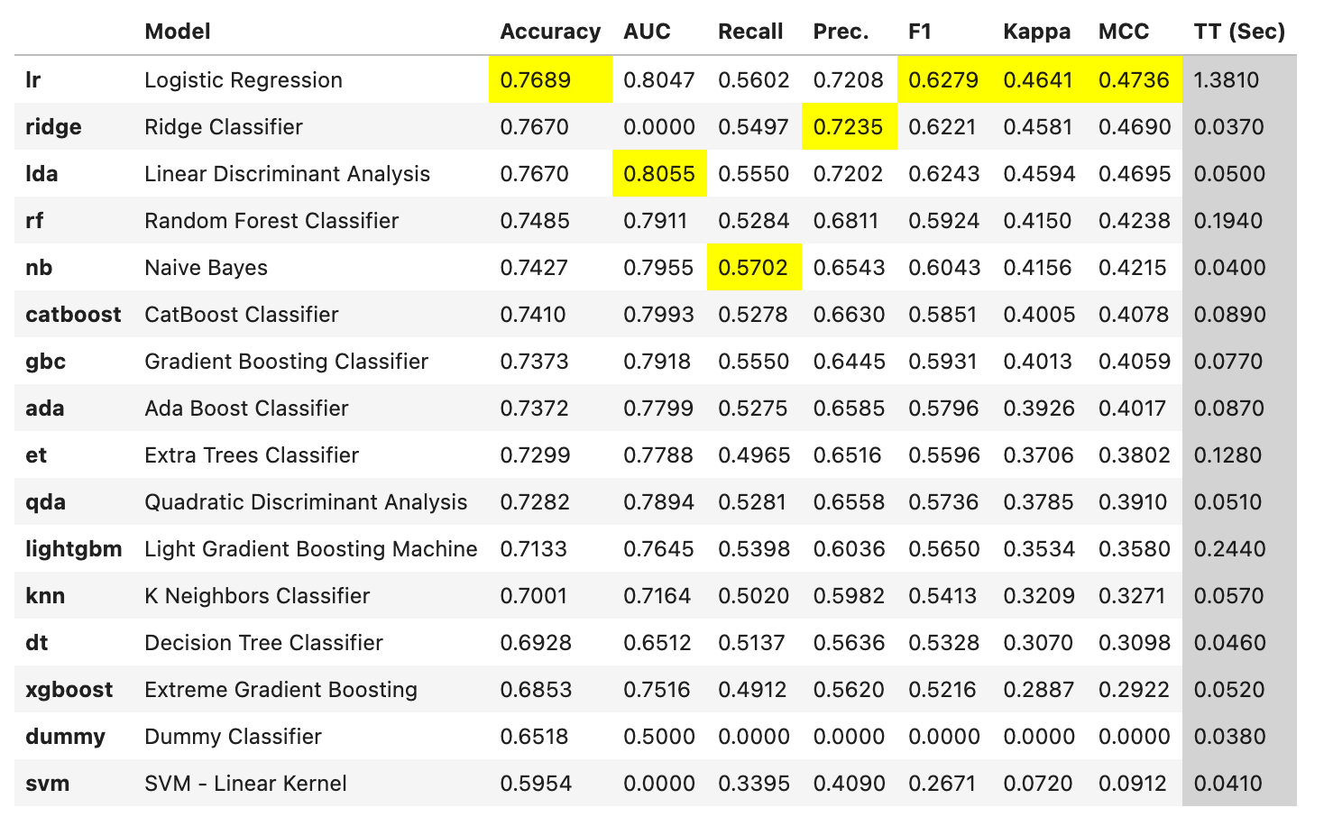1333x817 pixels.
Task: Click the Model column header
Action: (177, 32)
